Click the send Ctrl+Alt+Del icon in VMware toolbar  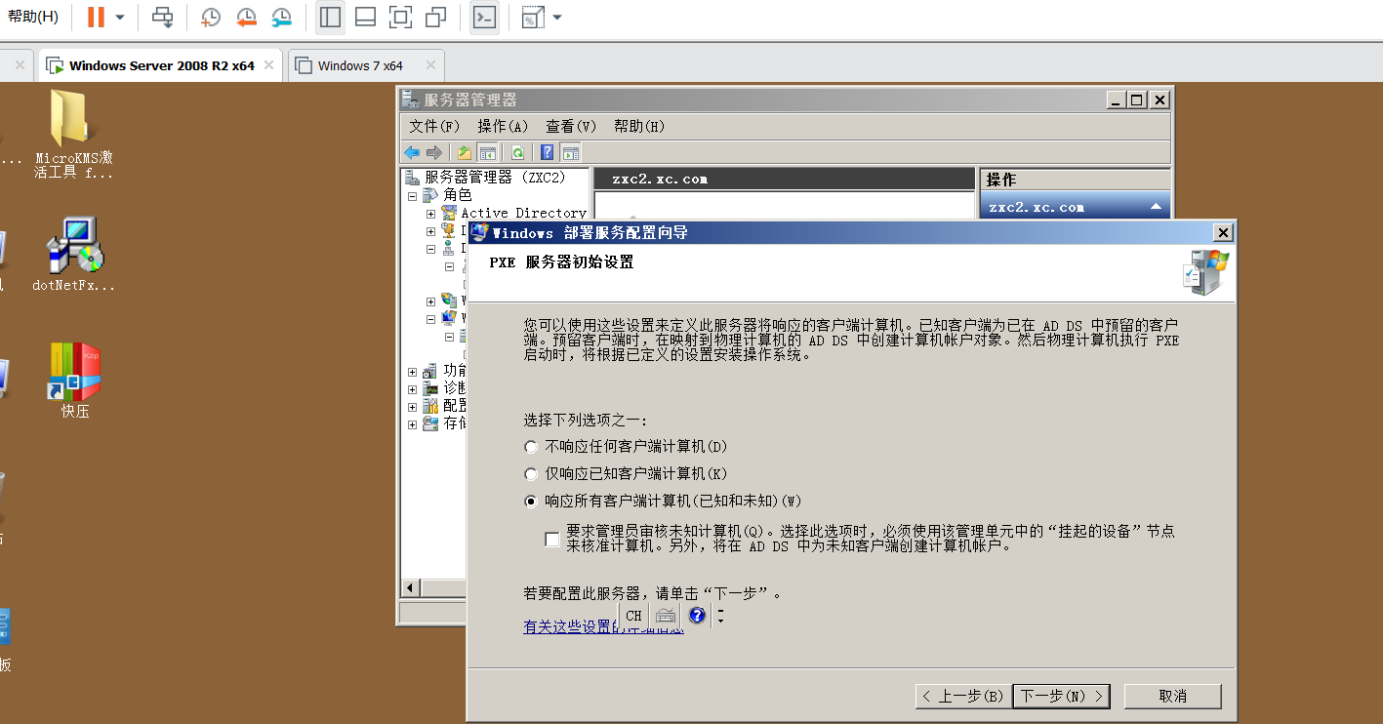tap(163, 18)
